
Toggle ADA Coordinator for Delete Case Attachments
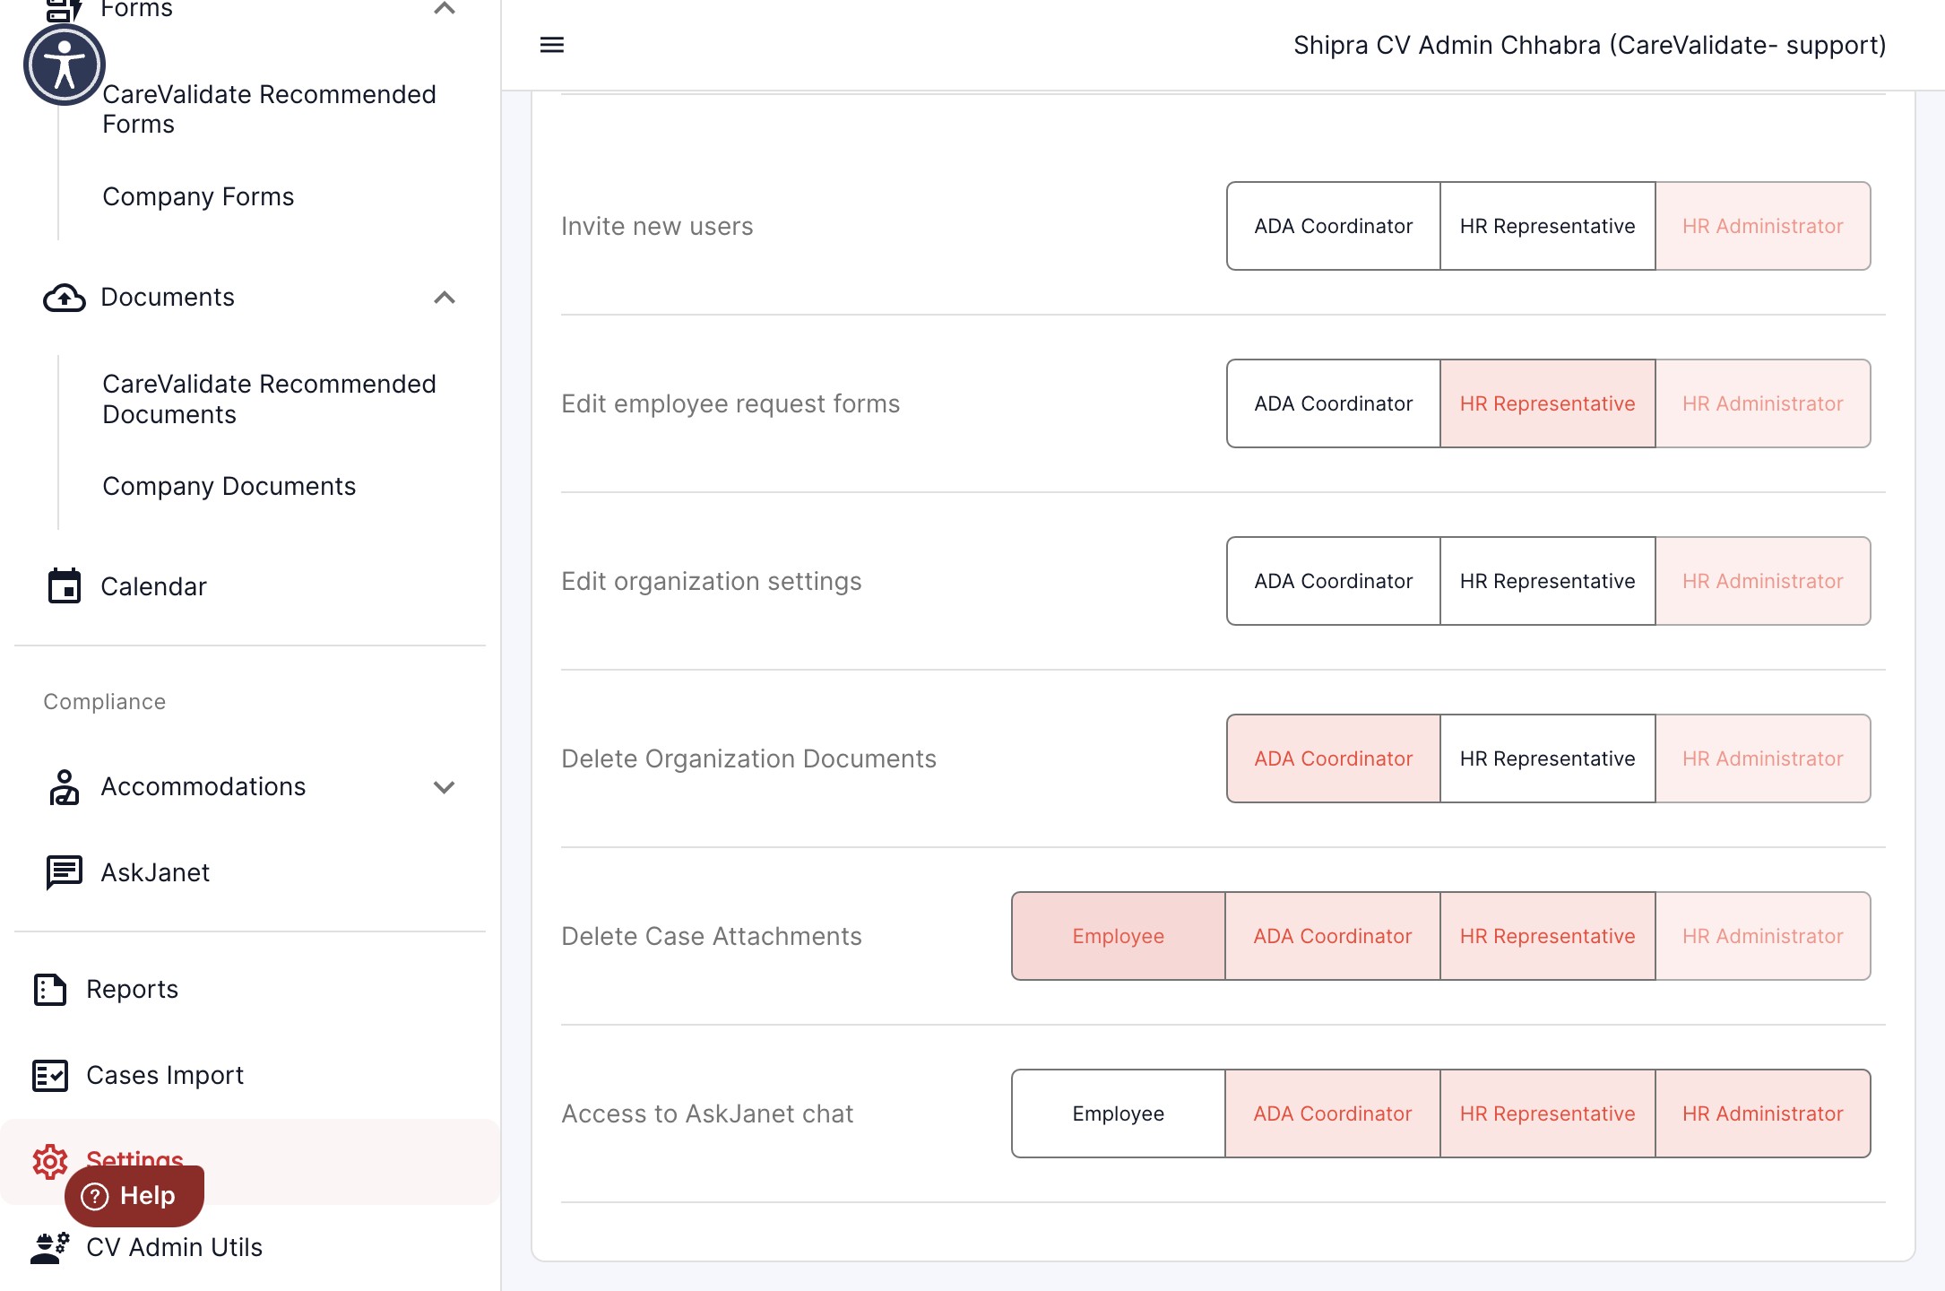[x=1333, y=936]
